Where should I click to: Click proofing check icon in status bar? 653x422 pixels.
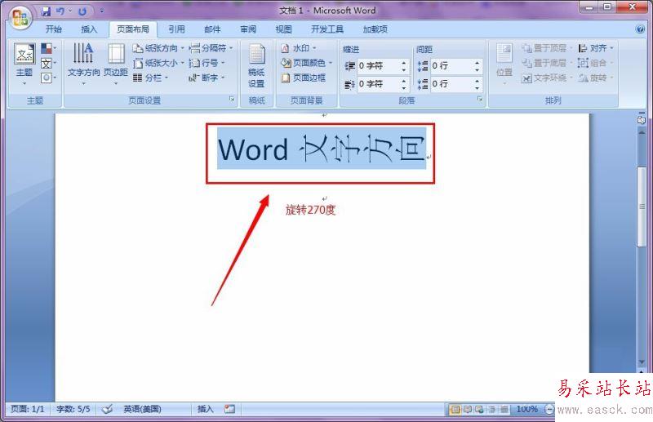107,409
